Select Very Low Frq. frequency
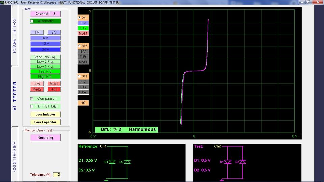324x182 pixels. pos(45,57)
